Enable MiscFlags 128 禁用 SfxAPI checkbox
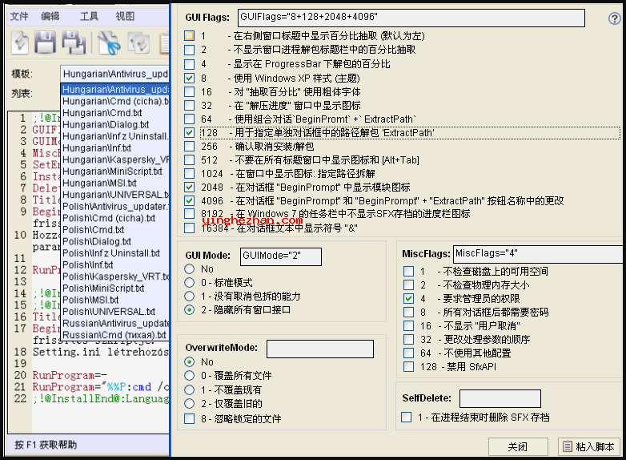The image size is (626, 460). click(408, 367)
